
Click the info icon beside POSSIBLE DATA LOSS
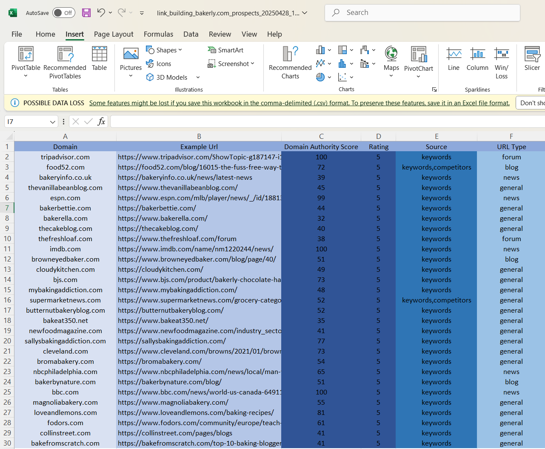point(14,103)
